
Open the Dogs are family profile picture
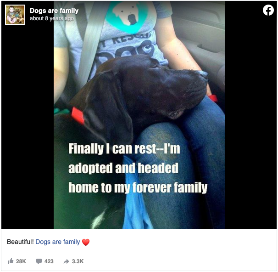point(15,15)
